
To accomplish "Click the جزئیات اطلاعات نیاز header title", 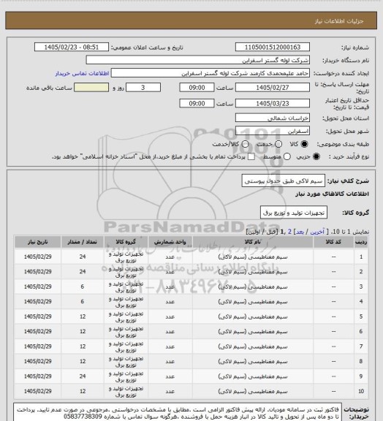I will (x=339, y=21).
